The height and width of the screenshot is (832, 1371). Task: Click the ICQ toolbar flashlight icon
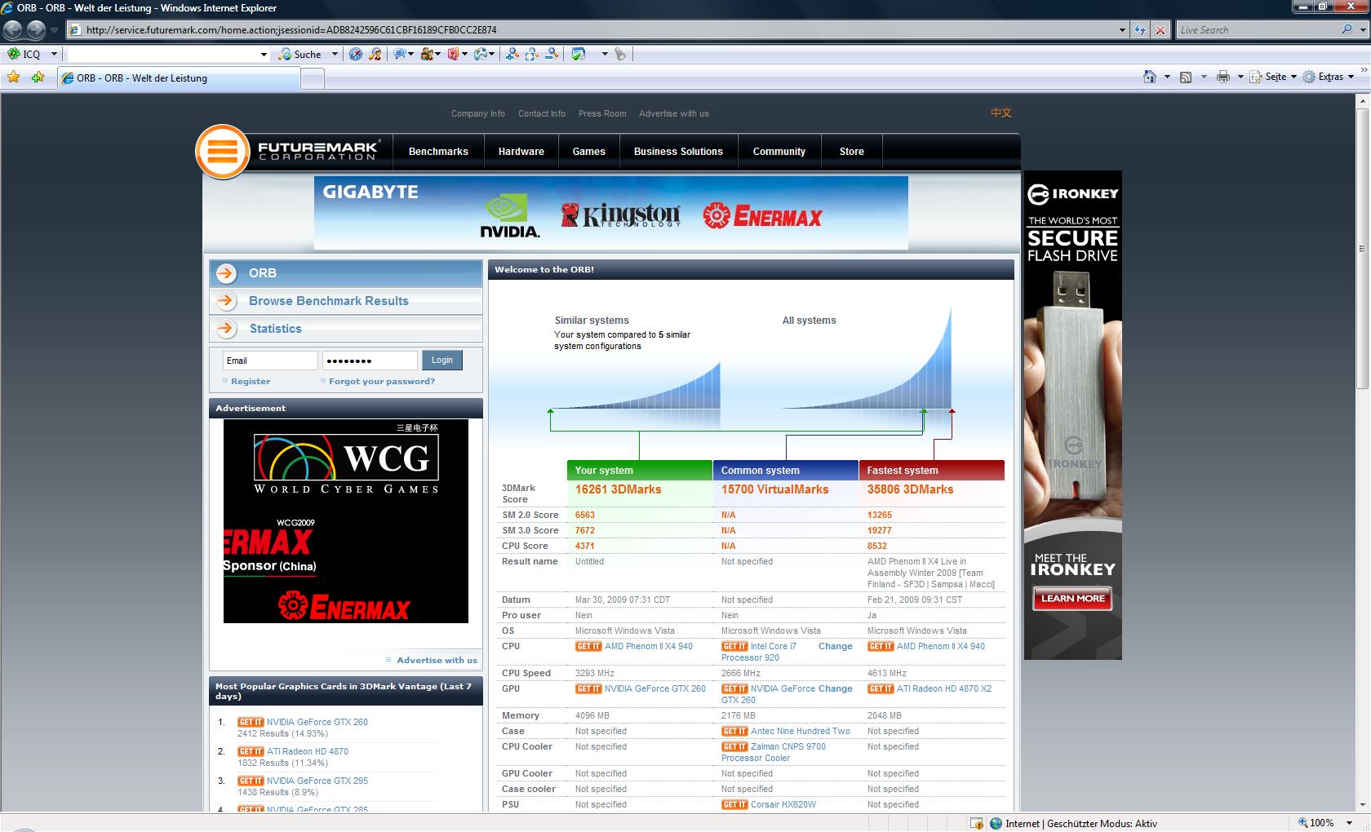coord(619,54)
